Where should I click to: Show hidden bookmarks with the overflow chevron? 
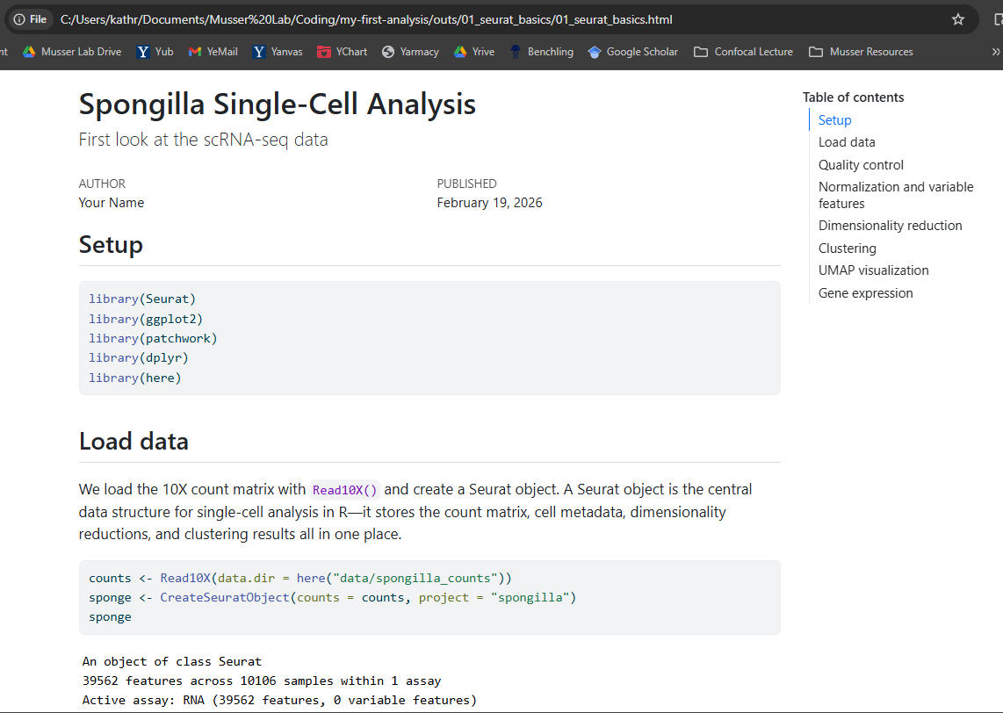click(995, 52)
